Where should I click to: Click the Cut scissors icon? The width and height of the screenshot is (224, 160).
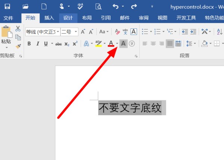point(18,29)
